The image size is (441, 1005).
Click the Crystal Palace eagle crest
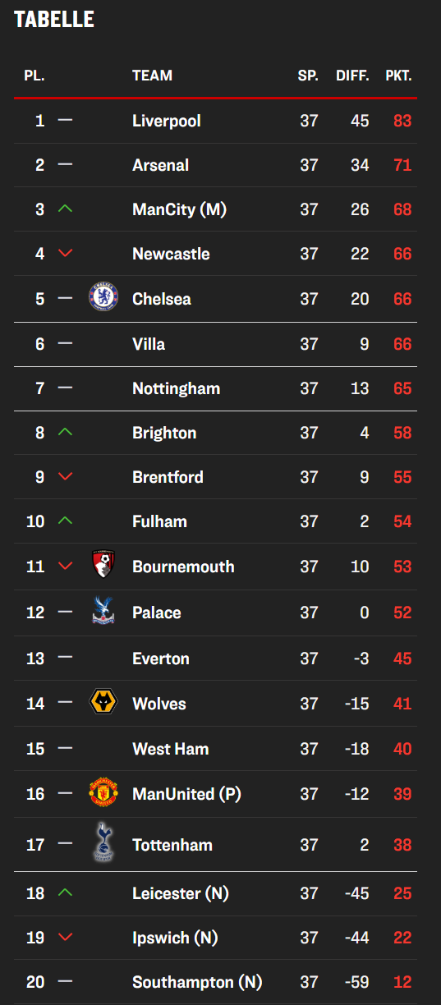103,611
